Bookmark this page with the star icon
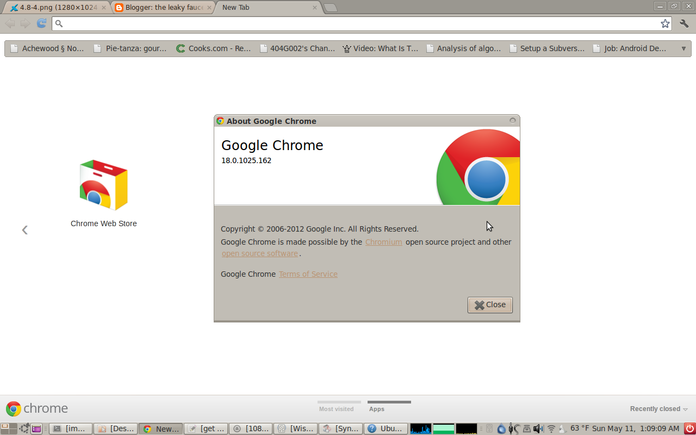This screenshot has width=696, height=435. coord(665,23)
